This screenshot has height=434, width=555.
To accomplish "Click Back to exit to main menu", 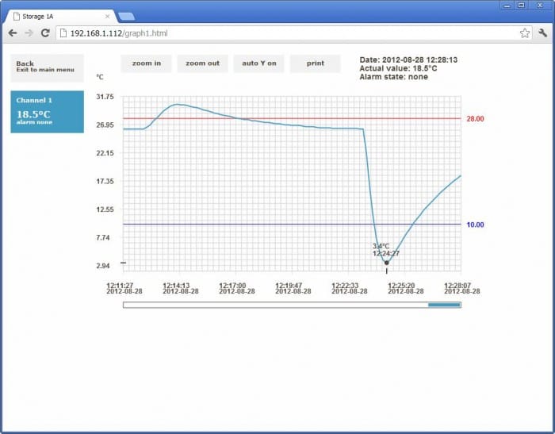I will coord(47,67).
